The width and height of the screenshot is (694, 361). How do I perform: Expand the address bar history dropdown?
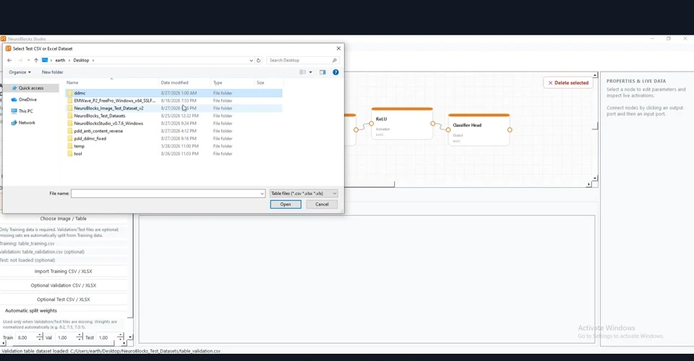pyautogui.click(x=251, y=60)
